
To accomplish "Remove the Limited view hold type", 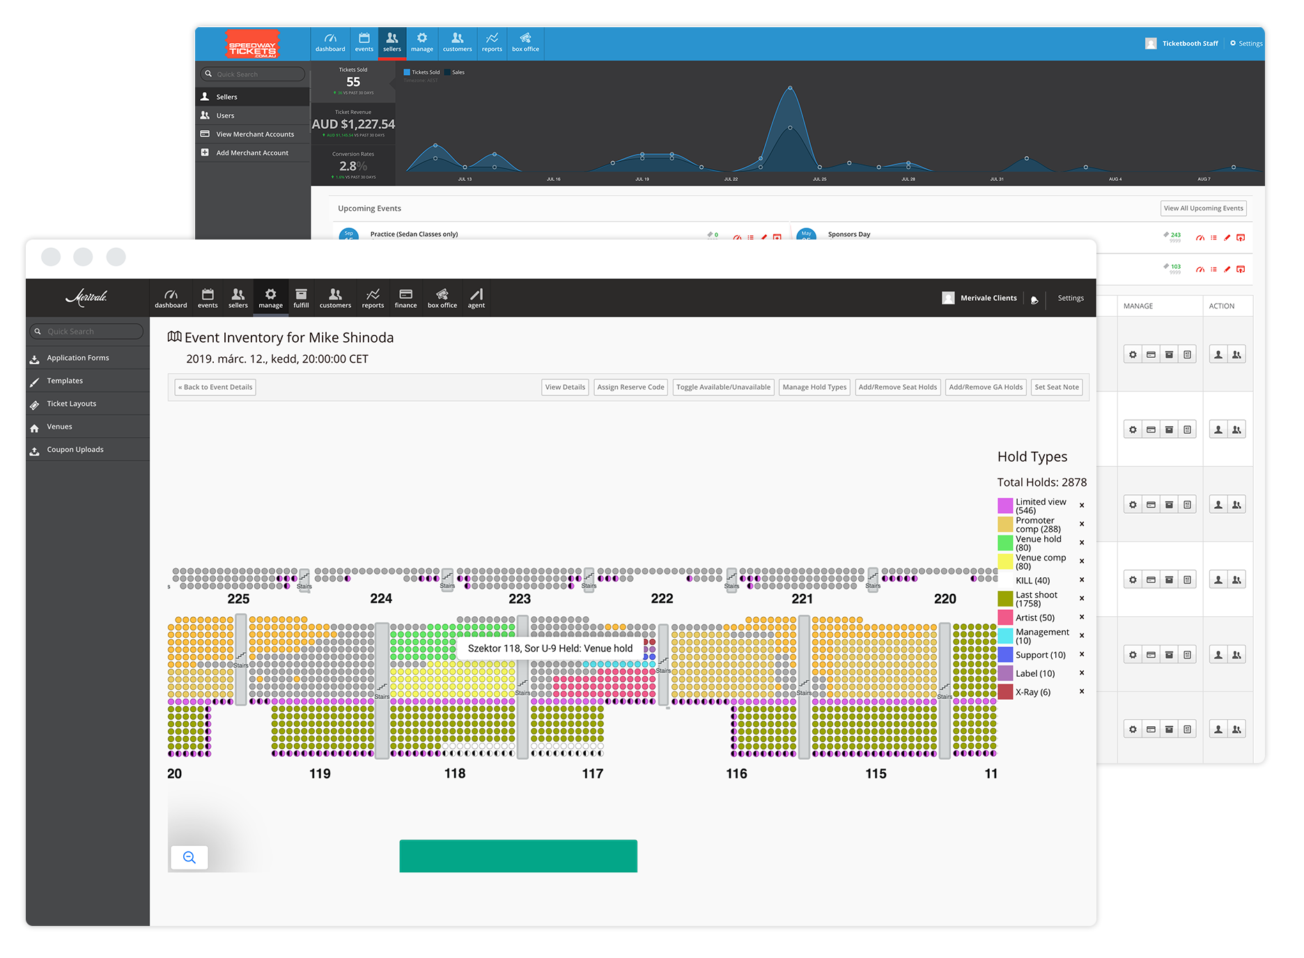I will pyautogui.click(x=1082, y=505).
